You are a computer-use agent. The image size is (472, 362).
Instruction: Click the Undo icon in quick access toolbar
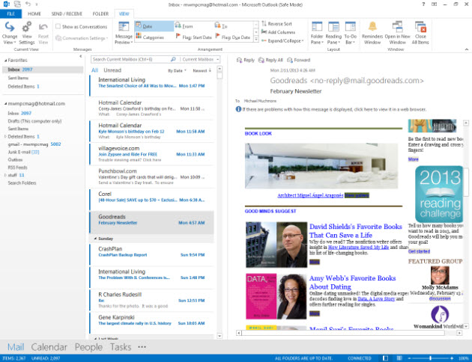click(x=28, y=4)
